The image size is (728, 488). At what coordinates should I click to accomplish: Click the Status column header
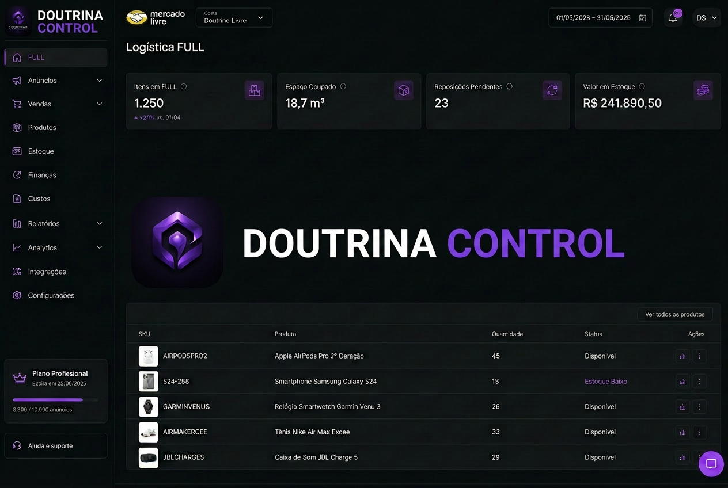click(593, 334)
